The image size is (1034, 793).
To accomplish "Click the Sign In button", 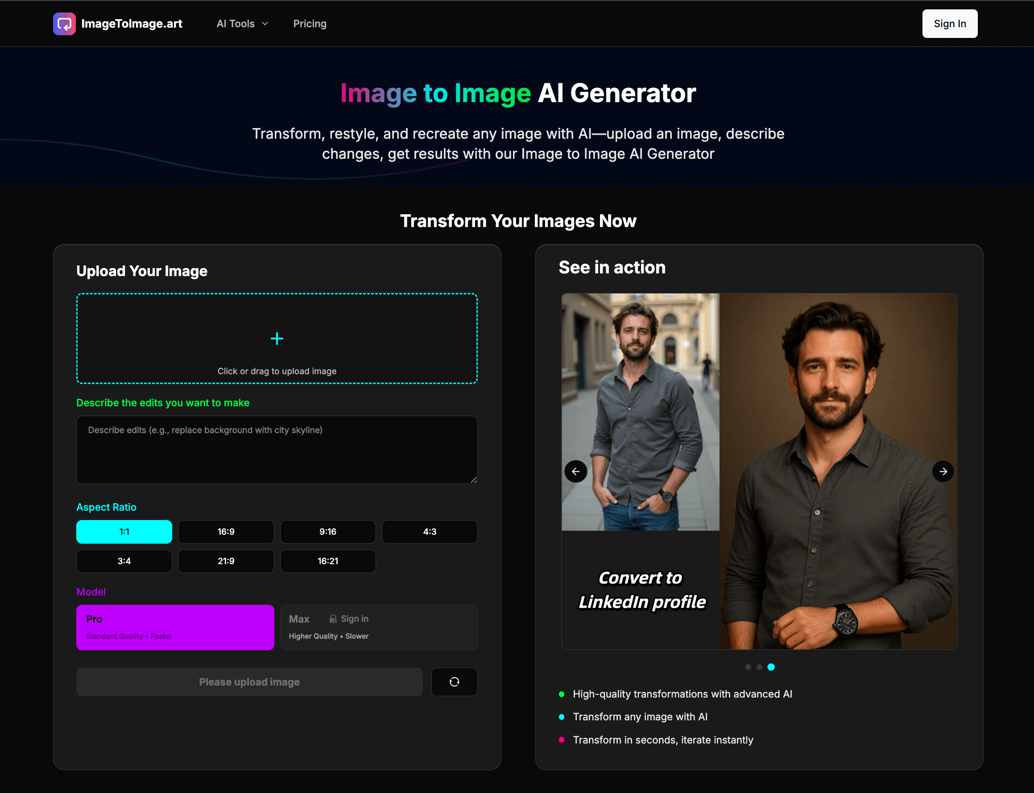I will (x=950, y=24).
